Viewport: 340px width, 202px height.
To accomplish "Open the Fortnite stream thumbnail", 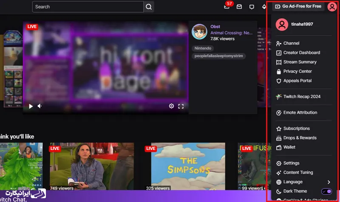I will (21, 166).
